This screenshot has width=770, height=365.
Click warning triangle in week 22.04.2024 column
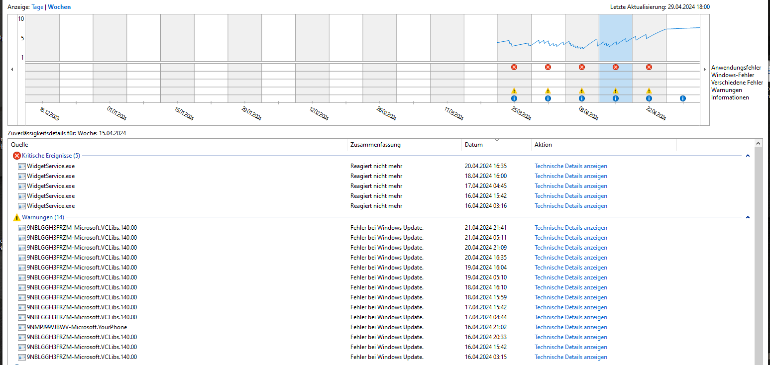(649, 91)
